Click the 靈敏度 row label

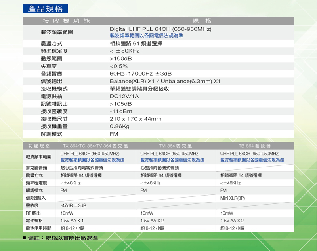(32, 205)
